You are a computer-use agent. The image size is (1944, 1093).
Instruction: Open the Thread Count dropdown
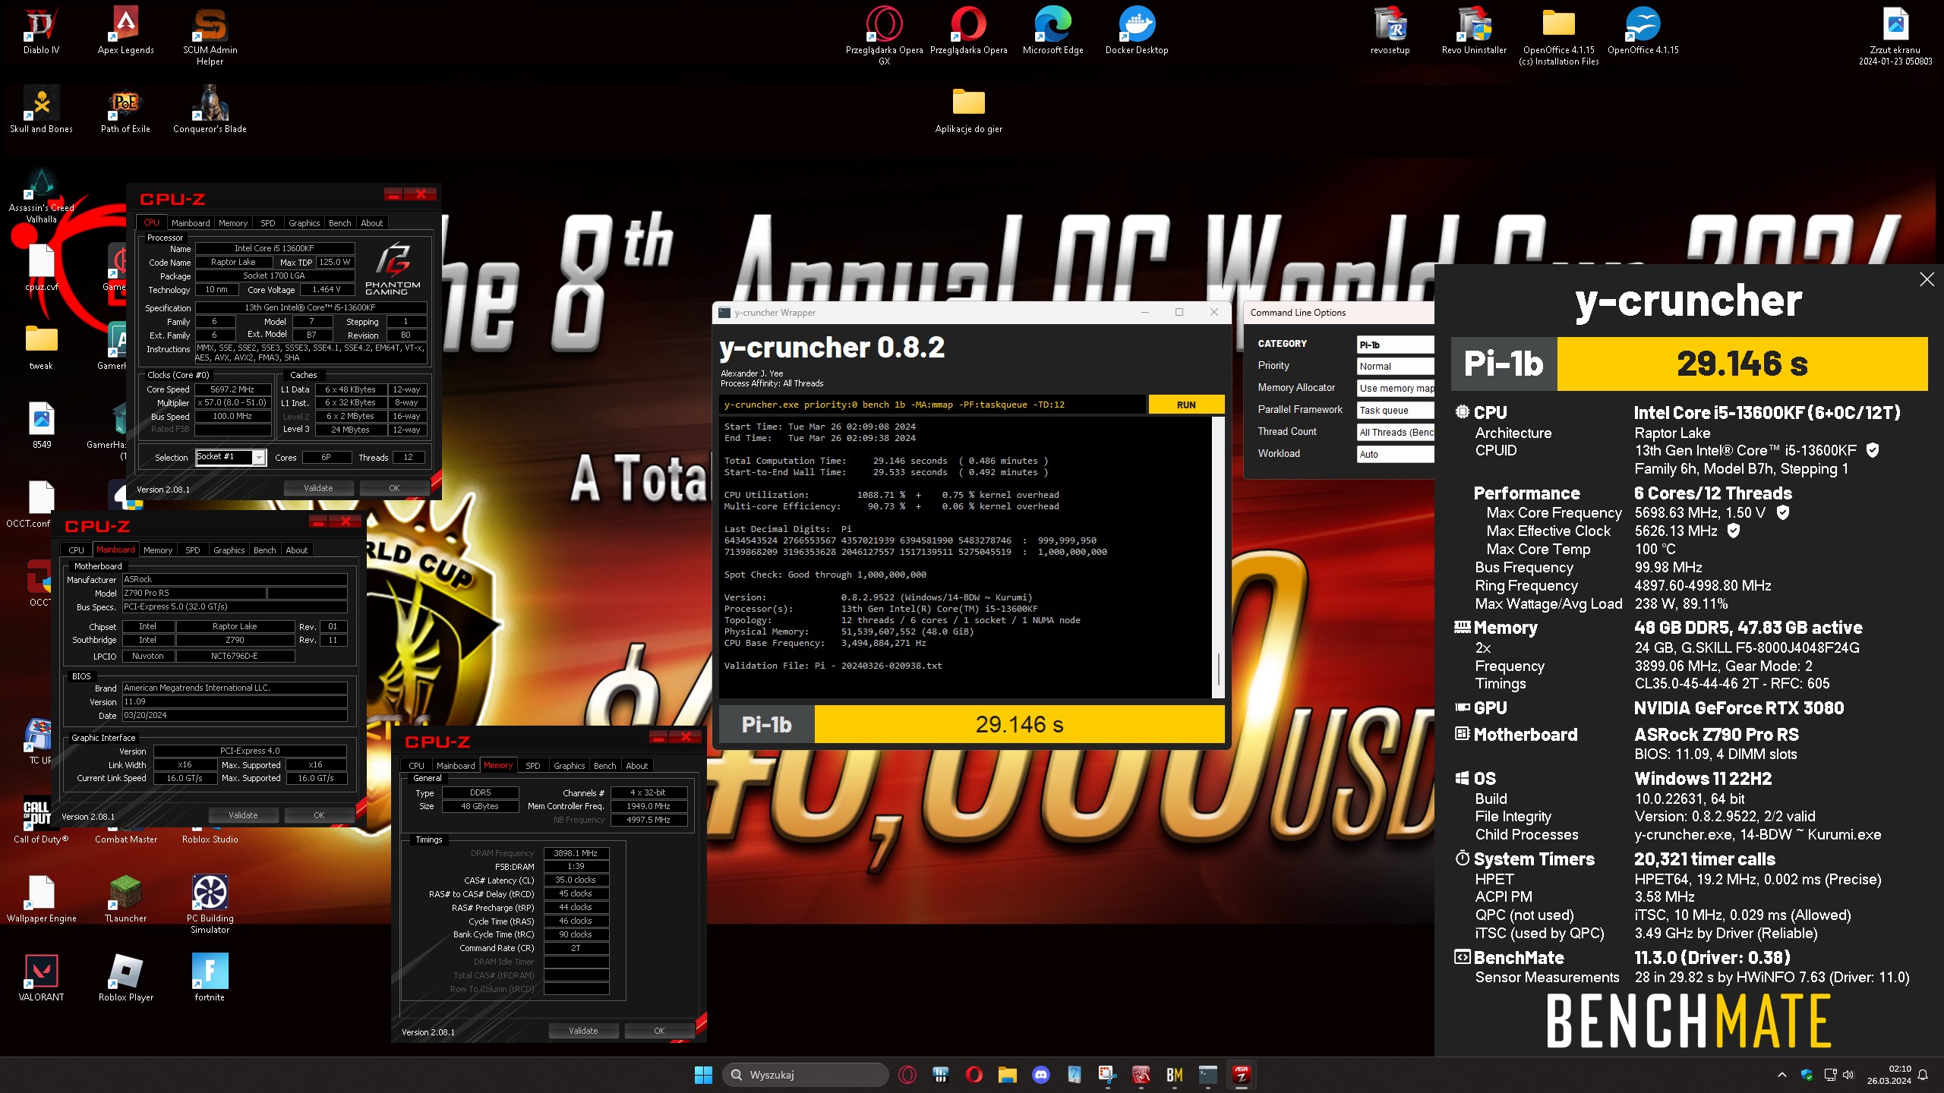pos(1395,433)
